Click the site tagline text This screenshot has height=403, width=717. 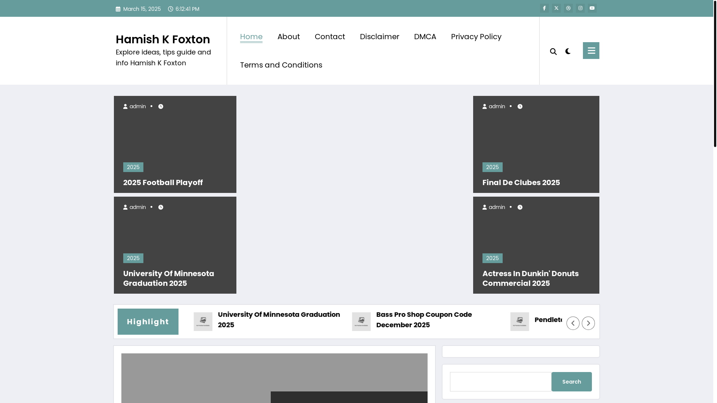click(163, 57)
